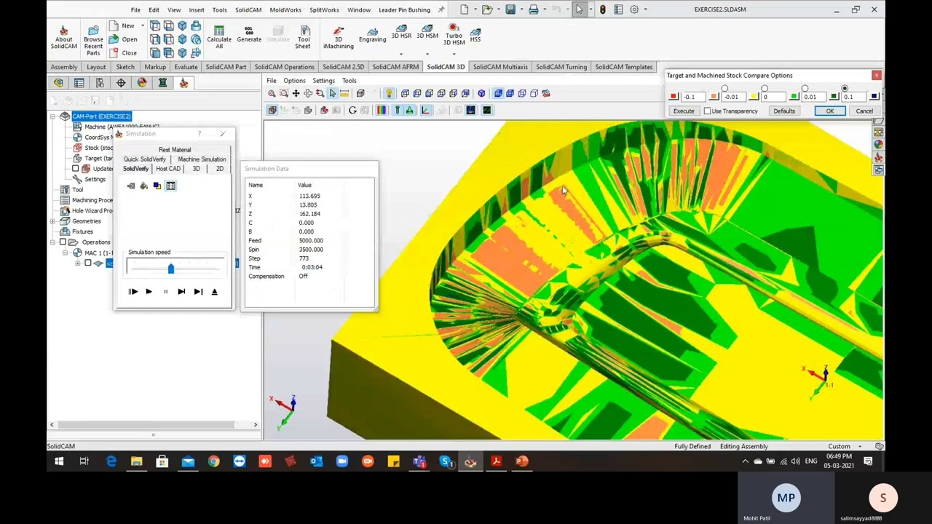Image resolution: width=932 pixels, height=524 pixels.
Task: Toggle the Operations folder checkbox
Action: [63, 242]
